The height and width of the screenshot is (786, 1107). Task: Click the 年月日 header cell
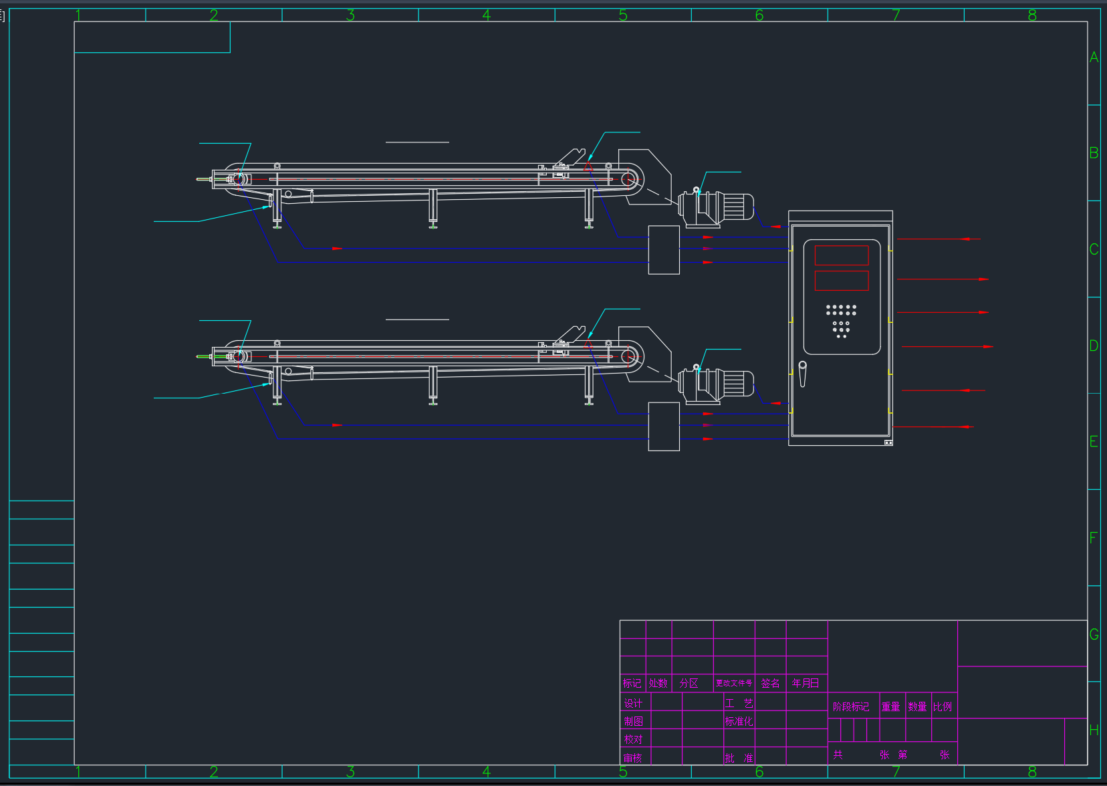[806, 683]
